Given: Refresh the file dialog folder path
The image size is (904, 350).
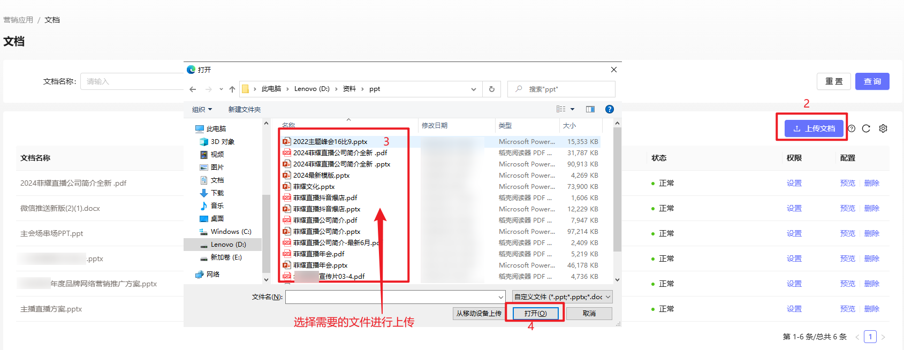Looking at the screenshot, I should point(491,89).
